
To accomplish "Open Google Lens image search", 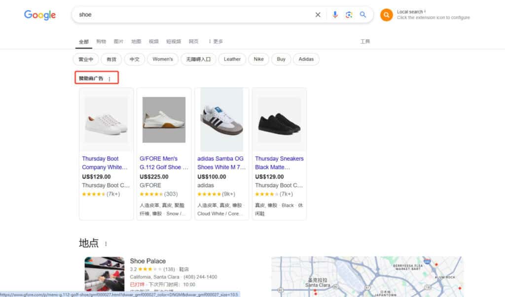I will pyautogui.click(x=349, y=15).
